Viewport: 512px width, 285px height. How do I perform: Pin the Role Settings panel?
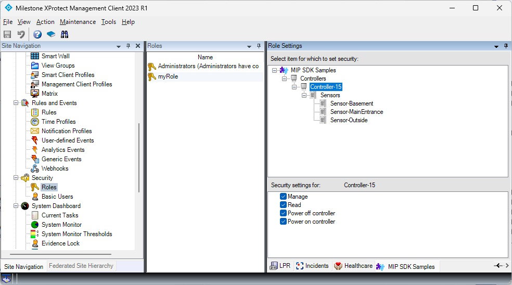506,46
